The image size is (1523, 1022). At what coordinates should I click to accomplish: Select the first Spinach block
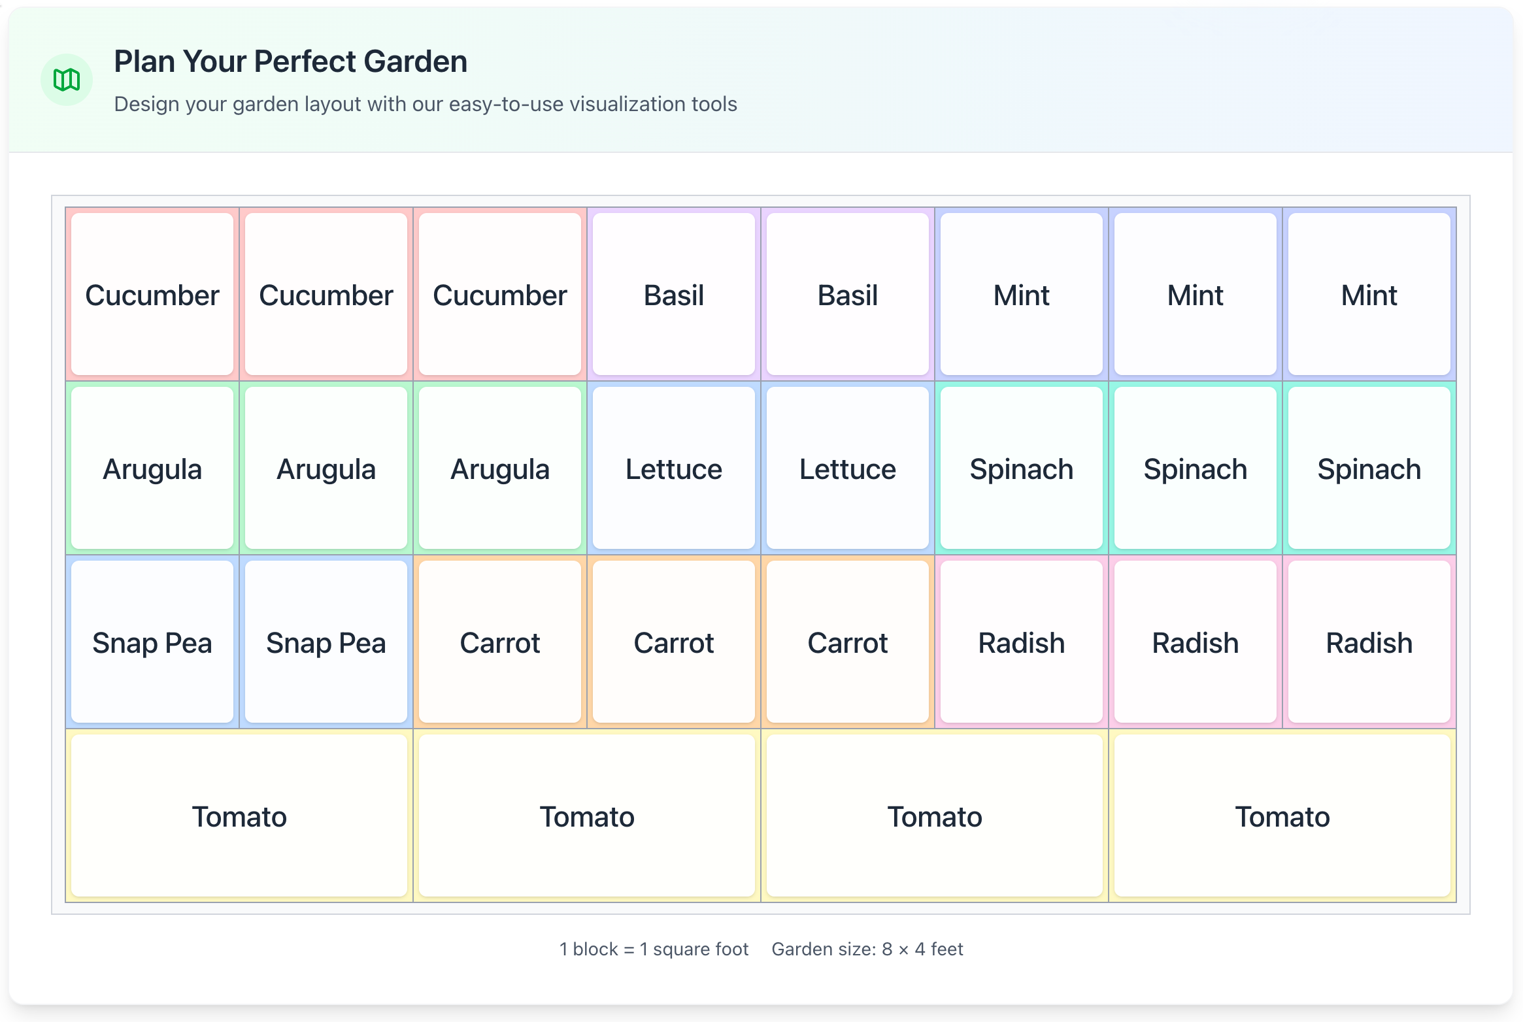point(1021,469)
